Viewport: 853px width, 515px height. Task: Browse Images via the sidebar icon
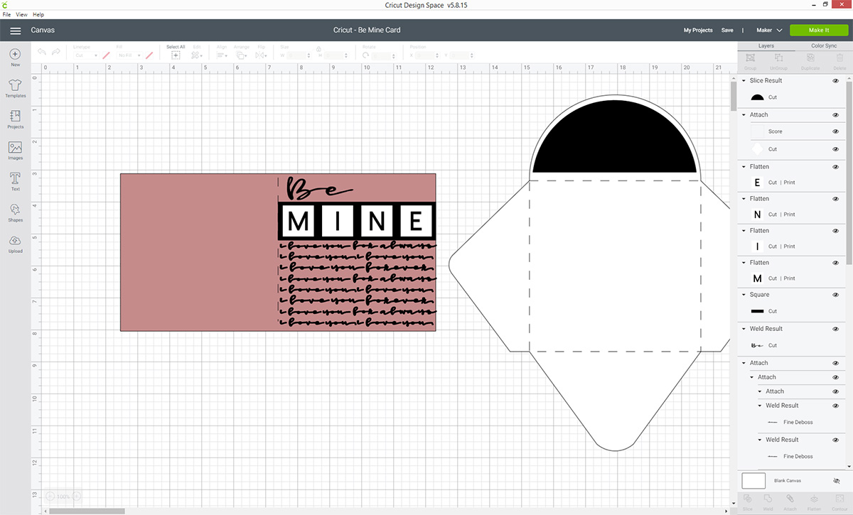[x=15, y=149]
